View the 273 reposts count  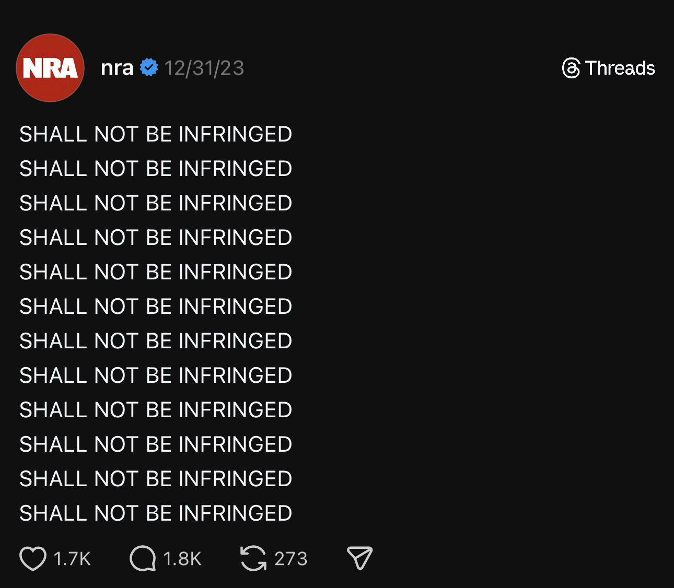tap(291, 559)
